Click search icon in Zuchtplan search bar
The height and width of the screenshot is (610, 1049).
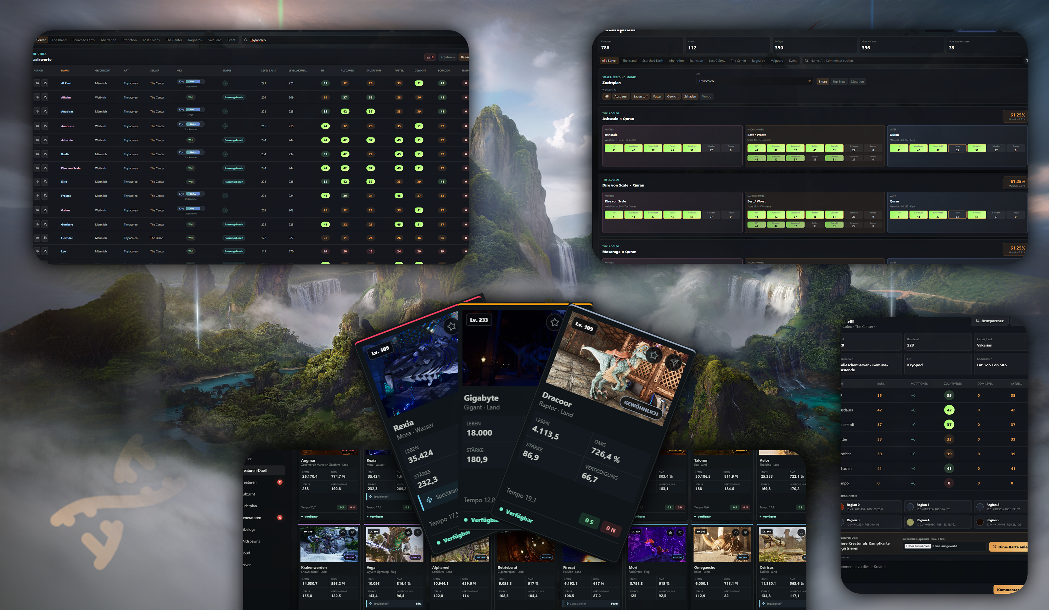806,61
